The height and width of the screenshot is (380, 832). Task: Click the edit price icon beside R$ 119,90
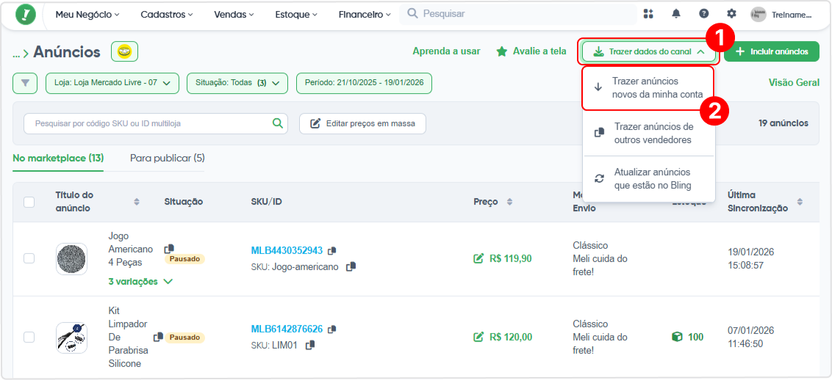(x=478, y=259)
